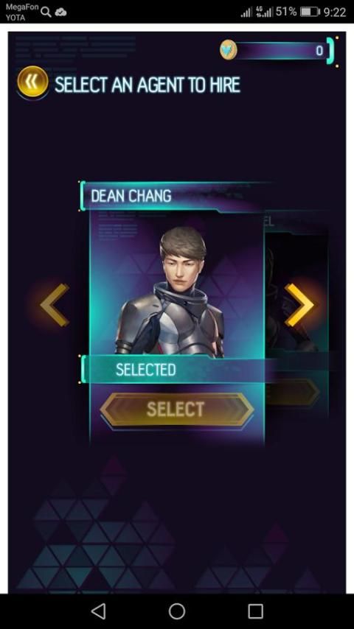Image resolution: width=354 pixels, height=629 pixels.
Task: Open Android recent apps square
Action: [x=256, y=611]
